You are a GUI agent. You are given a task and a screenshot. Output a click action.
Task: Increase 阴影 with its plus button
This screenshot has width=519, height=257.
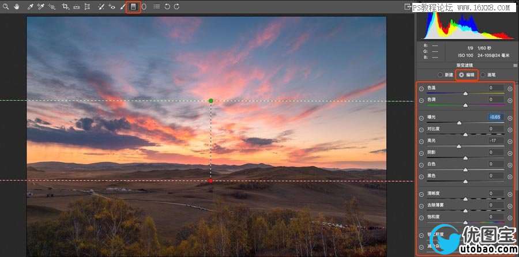(510, 153)
